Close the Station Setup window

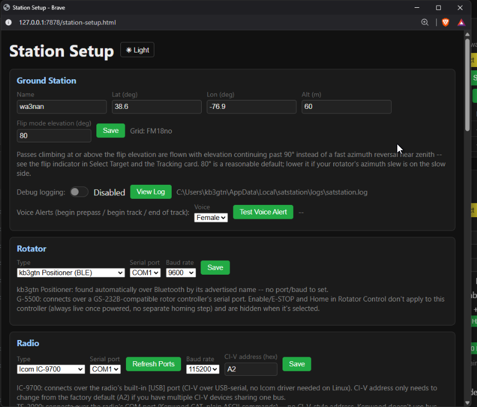[460, 8]
